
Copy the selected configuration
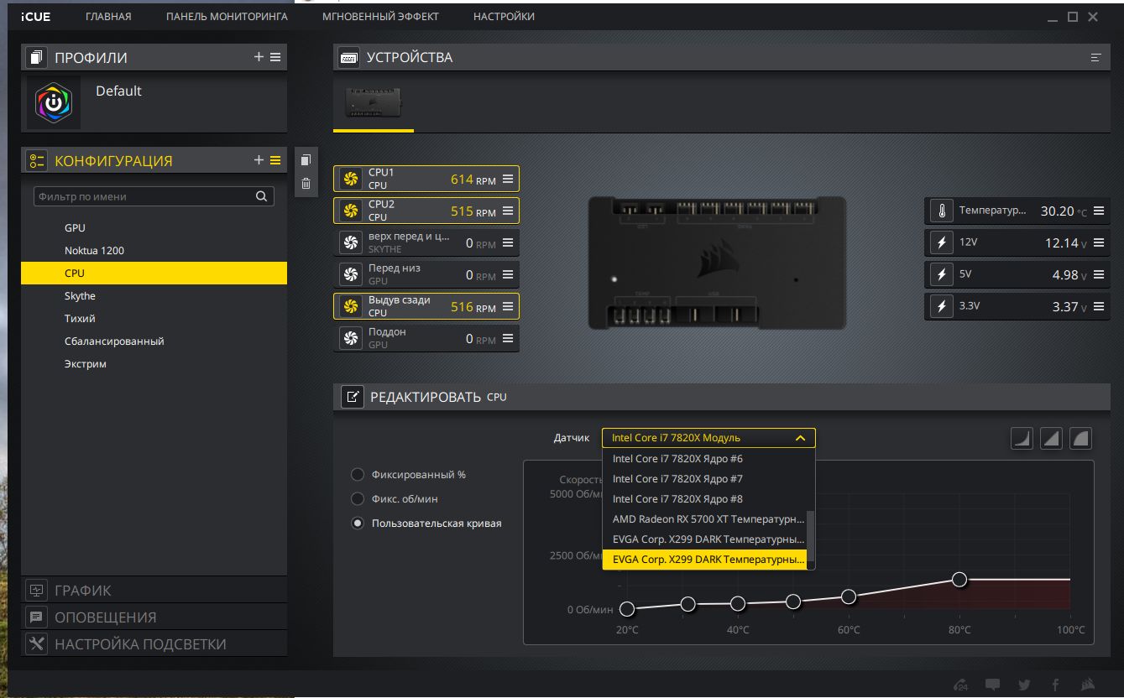(x=306, y=160)
